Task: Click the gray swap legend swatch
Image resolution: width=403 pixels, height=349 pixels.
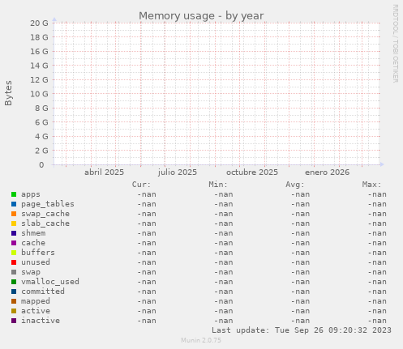Action: click(14, 272)
